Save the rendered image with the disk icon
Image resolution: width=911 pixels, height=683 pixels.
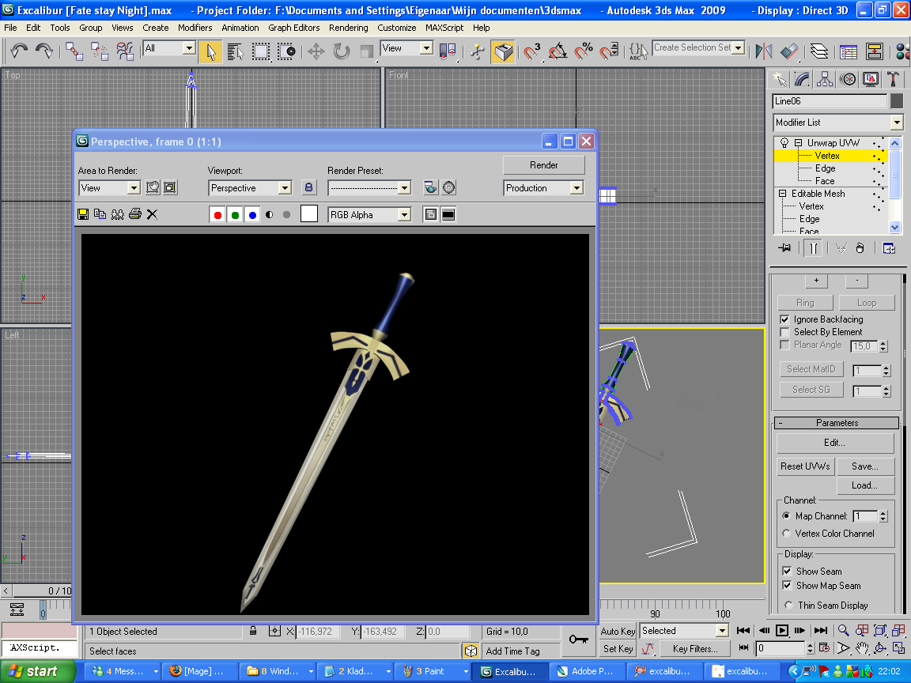[x=83, y=214]
